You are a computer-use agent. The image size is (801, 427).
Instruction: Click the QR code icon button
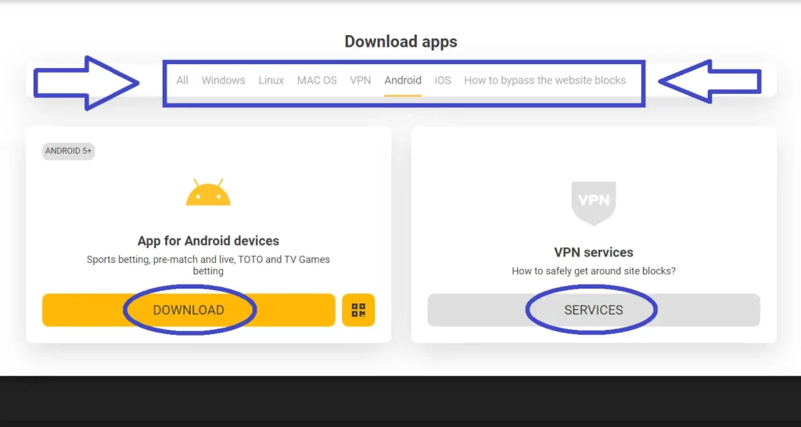358,310
